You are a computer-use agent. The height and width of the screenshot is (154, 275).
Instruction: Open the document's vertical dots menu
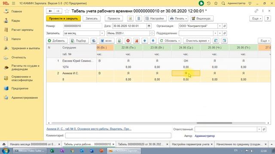tap(263, 11)
